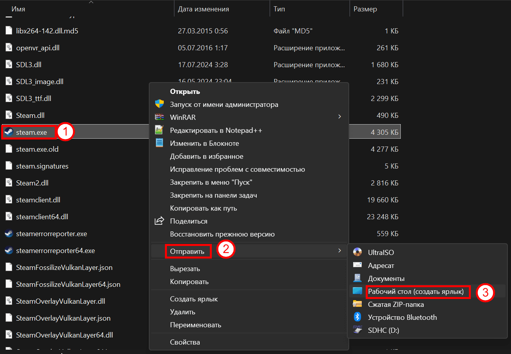Click the file icon of openvr_api.dll
Screen dimensions: 511x354
click(9, 48)
